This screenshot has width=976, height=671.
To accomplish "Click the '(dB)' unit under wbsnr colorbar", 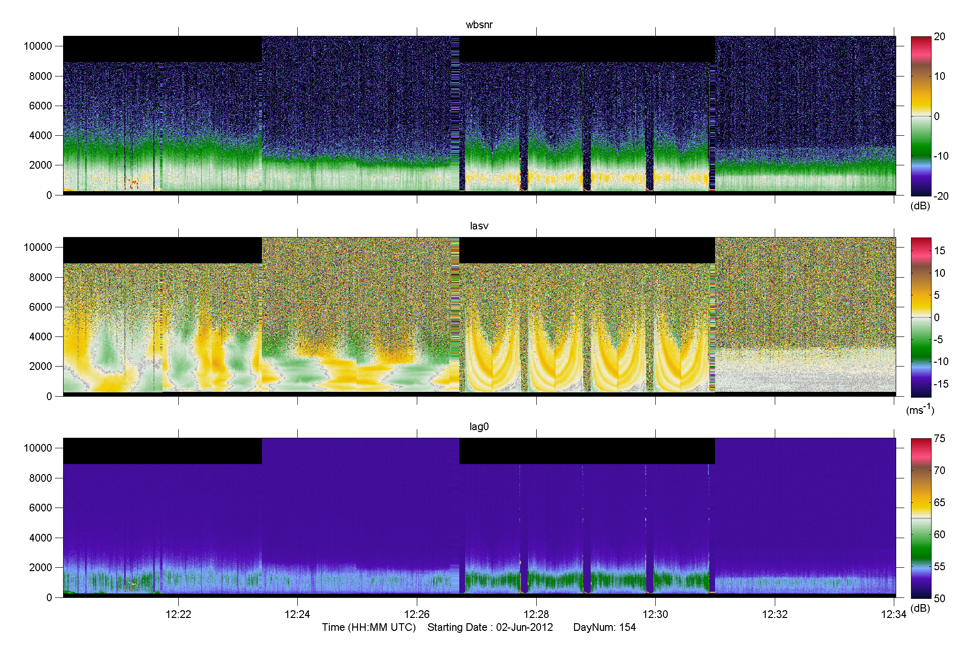I will [920, 206].
